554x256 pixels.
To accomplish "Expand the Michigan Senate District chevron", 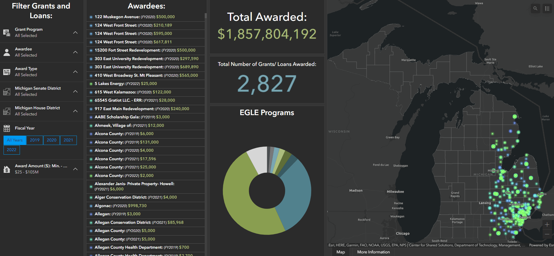I will point(75,91).
